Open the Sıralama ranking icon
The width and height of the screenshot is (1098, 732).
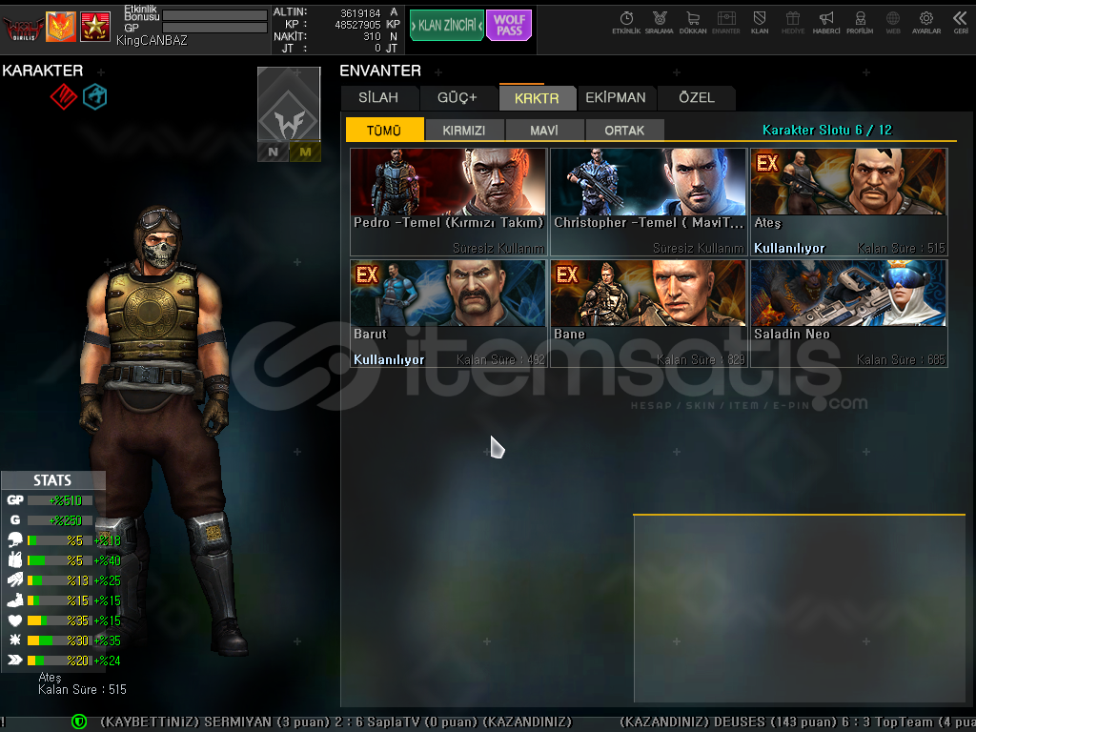point(659,23)
